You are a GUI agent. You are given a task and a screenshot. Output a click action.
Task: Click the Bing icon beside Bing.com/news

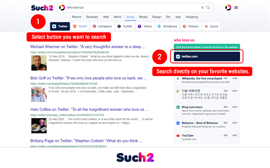178,108
